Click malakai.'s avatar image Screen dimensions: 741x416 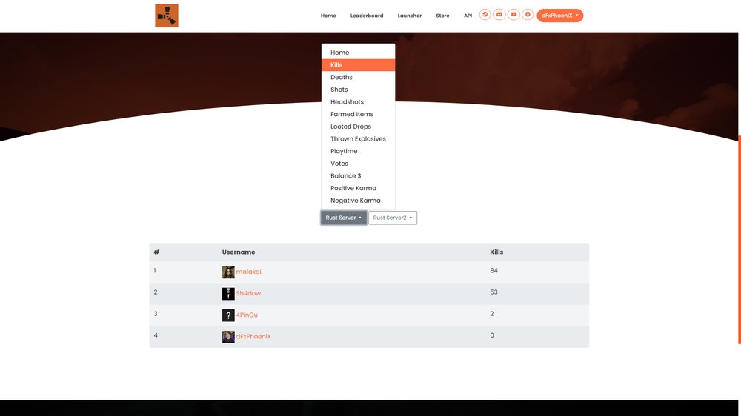(x=228, y=272)
